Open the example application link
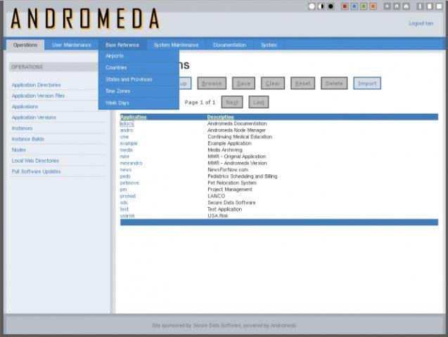The width and height of the screenshot is (448, 337). [x=129, y=143]
